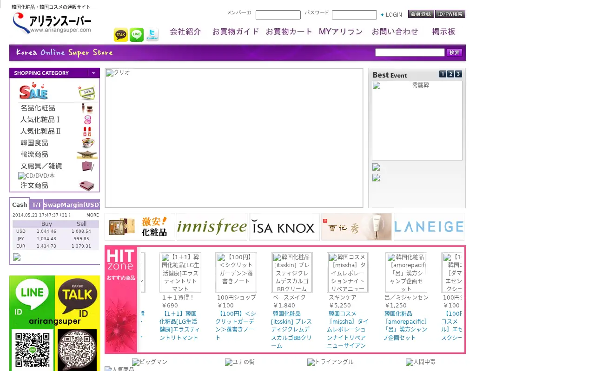Click the 韓流商品 category icon
Image resolution: width=595 pixels, height=371 pixels.
pyautogui.click(x=87, y=154)
